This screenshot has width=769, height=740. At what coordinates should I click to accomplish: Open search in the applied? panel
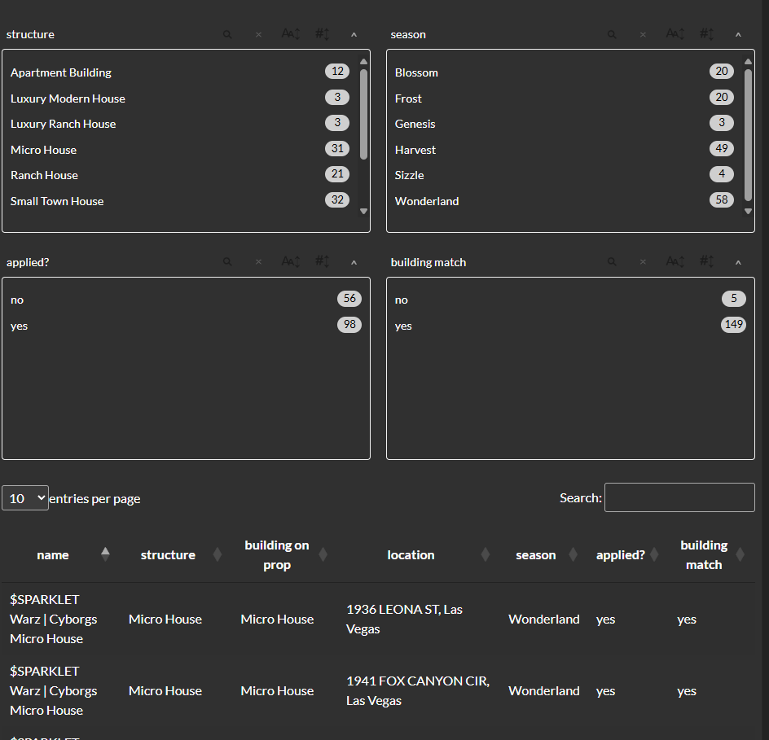[x=227, y=262]
